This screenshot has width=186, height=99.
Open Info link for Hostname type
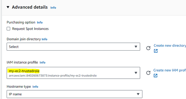coord(35,87)
